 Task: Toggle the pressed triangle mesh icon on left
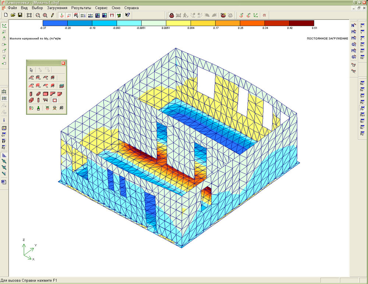point(4,155)
